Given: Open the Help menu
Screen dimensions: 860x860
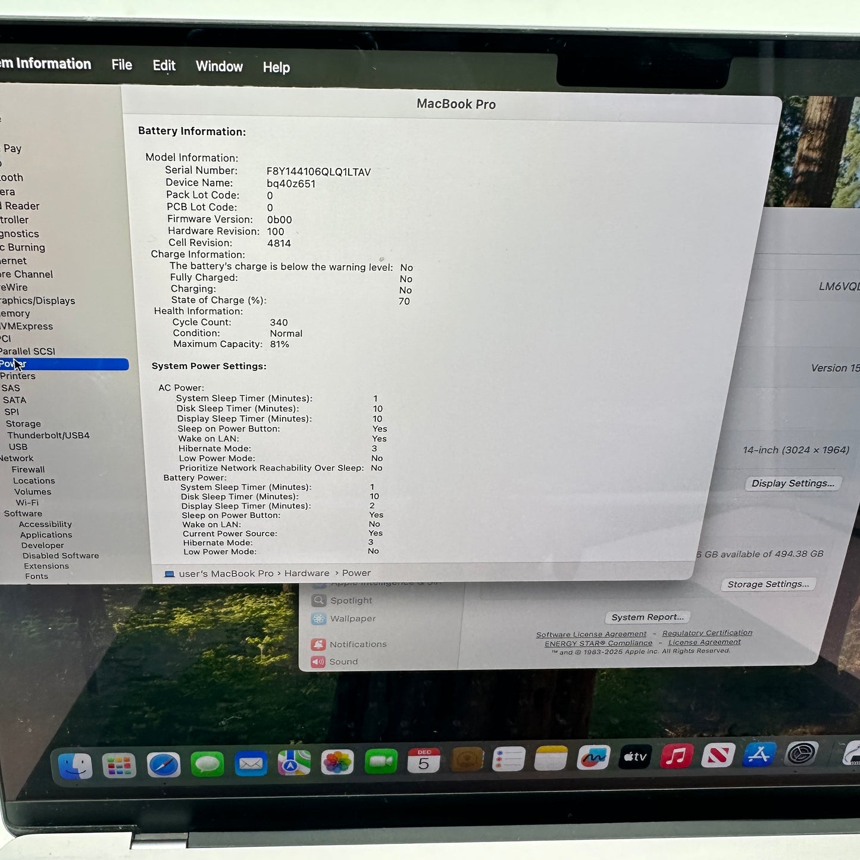Looking at the screenshot, I should (276, 67).
